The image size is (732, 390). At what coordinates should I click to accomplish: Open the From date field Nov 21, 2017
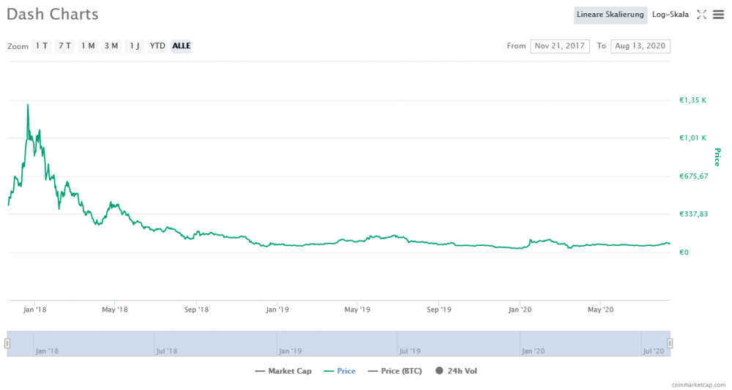click(x=560, y=46)
